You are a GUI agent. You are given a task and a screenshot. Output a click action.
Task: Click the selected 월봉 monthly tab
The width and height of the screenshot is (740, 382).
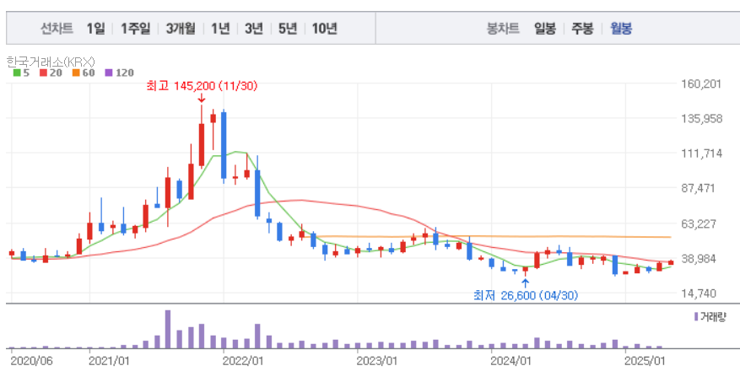[x=621, y=29]
